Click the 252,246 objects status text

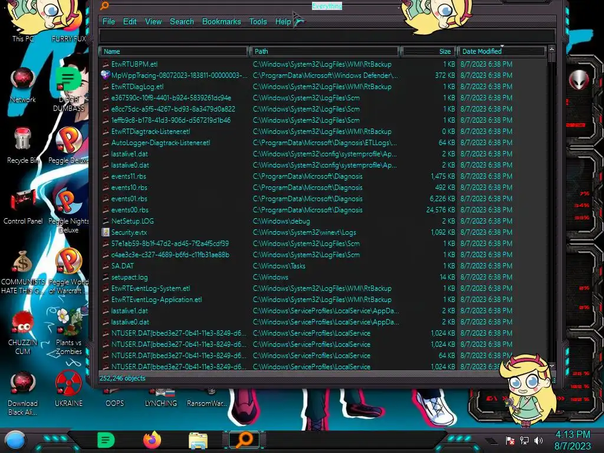point(123,378)
